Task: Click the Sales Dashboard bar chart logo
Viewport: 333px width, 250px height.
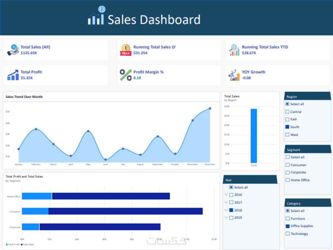Action: pos(96,15)
